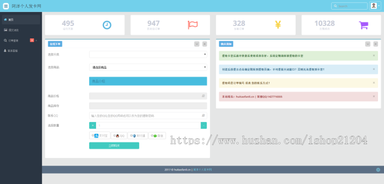Click the blue clock icon on 495 card
Screen dimensions: 384x184
point(107,25)
